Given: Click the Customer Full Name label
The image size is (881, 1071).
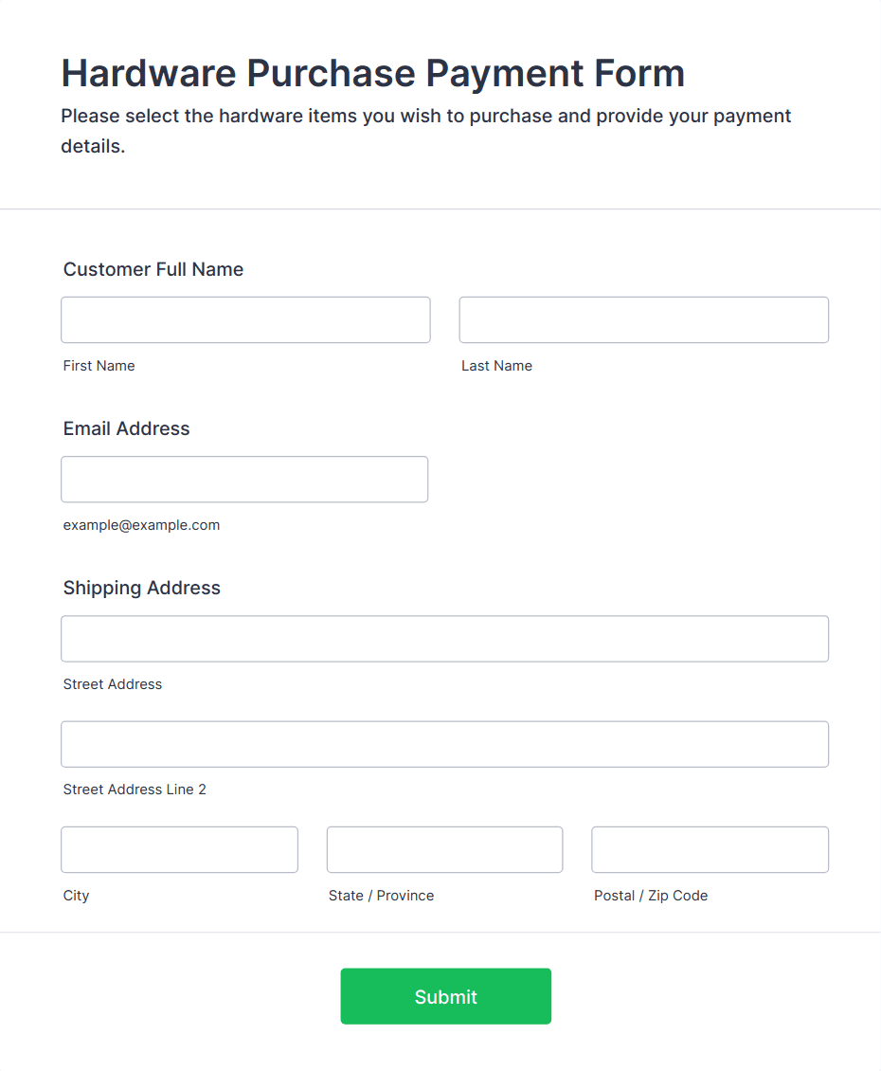Looking at the screenshot, I should (153, 269).
